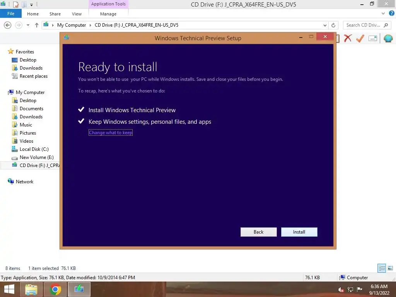Open the Windows Start button

pyautogui.click(x=9, y=289)
